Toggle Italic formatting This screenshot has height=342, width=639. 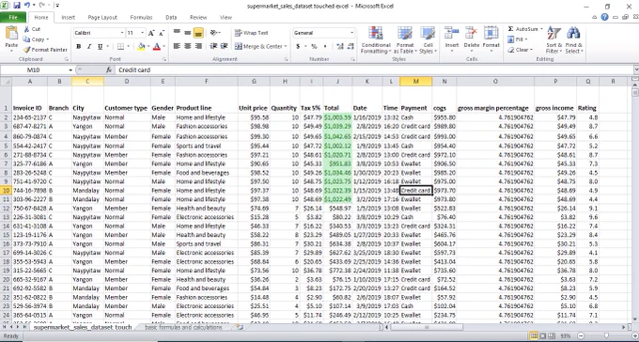click(x=89, y=47)
